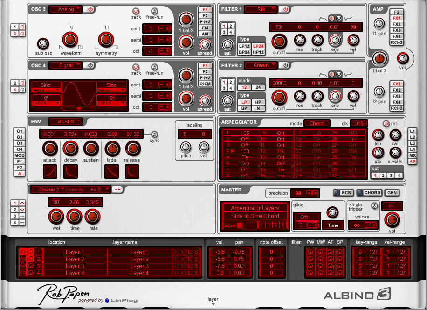Click glide Time button
The image size is (427, 310).
click(333, 225)
